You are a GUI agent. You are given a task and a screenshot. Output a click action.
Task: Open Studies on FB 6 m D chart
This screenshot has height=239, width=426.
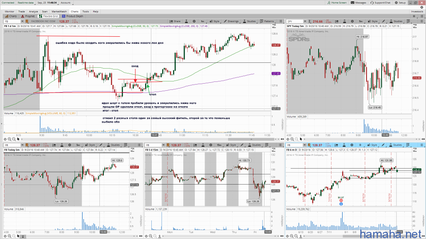[x=395, y=145]
